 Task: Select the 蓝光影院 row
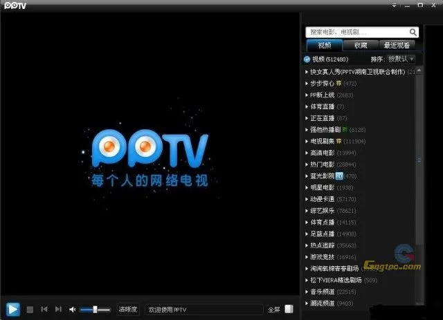[x=360, y=176]
